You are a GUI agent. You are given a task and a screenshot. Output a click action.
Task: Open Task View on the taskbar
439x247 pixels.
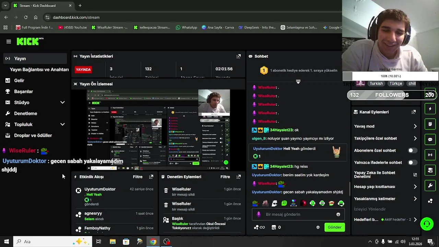(x=99, y=242)
